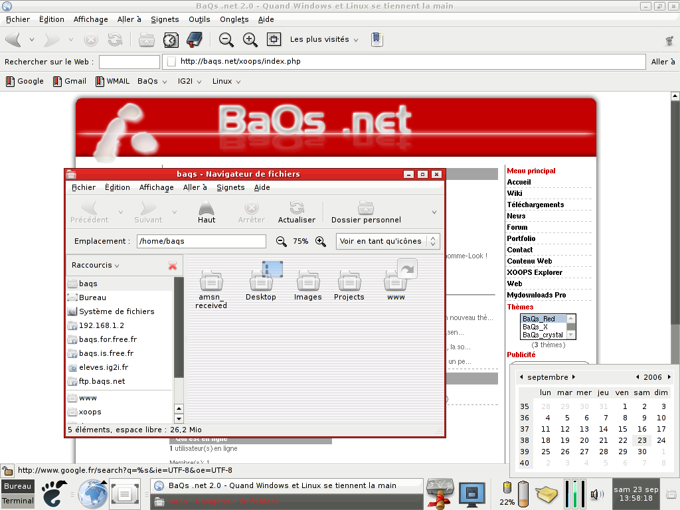This screenshot has width=680, height=510.
Task: Open the browser Bookmarks book icon
Action: click(195, 39)
